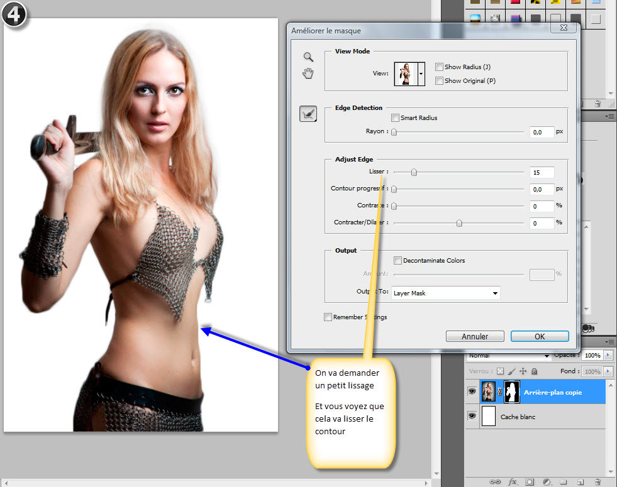
Task: Click the three-circles channel icon
Action: (x=588, y=328)
